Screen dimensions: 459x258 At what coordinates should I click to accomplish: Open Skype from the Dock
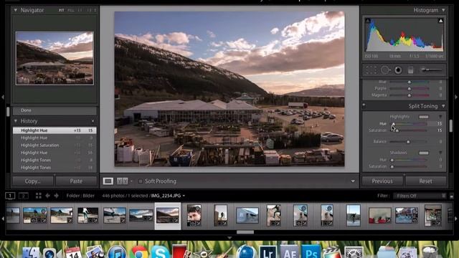(160, 252)
